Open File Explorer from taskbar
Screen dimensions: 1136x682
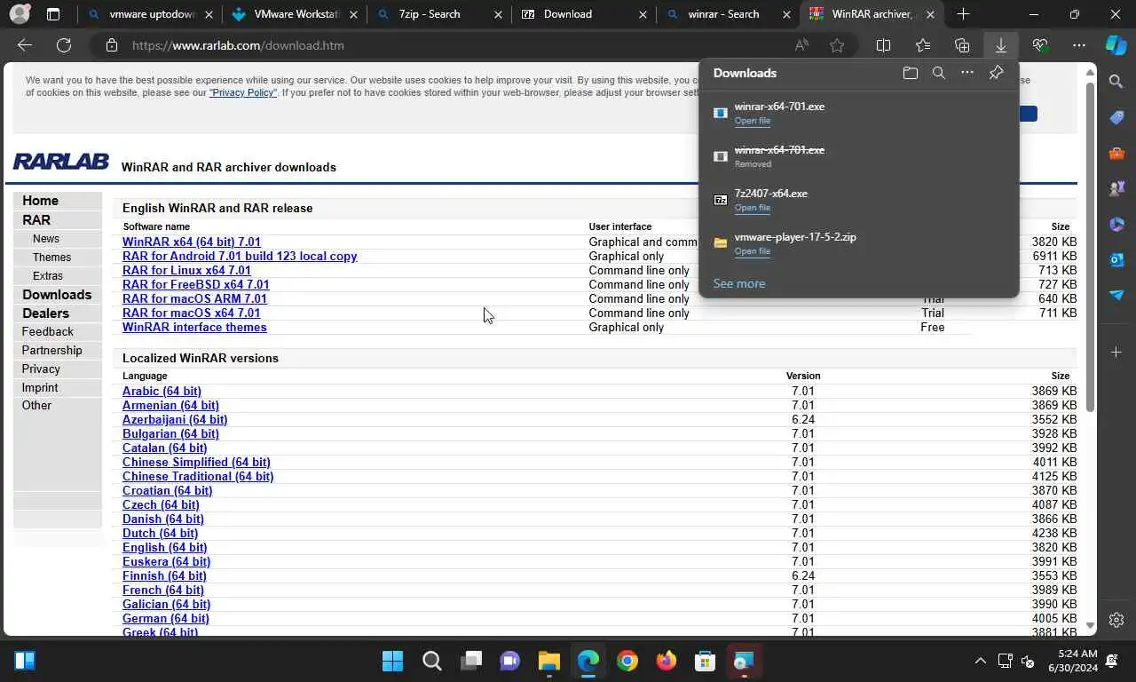click(x=548, y=661)
